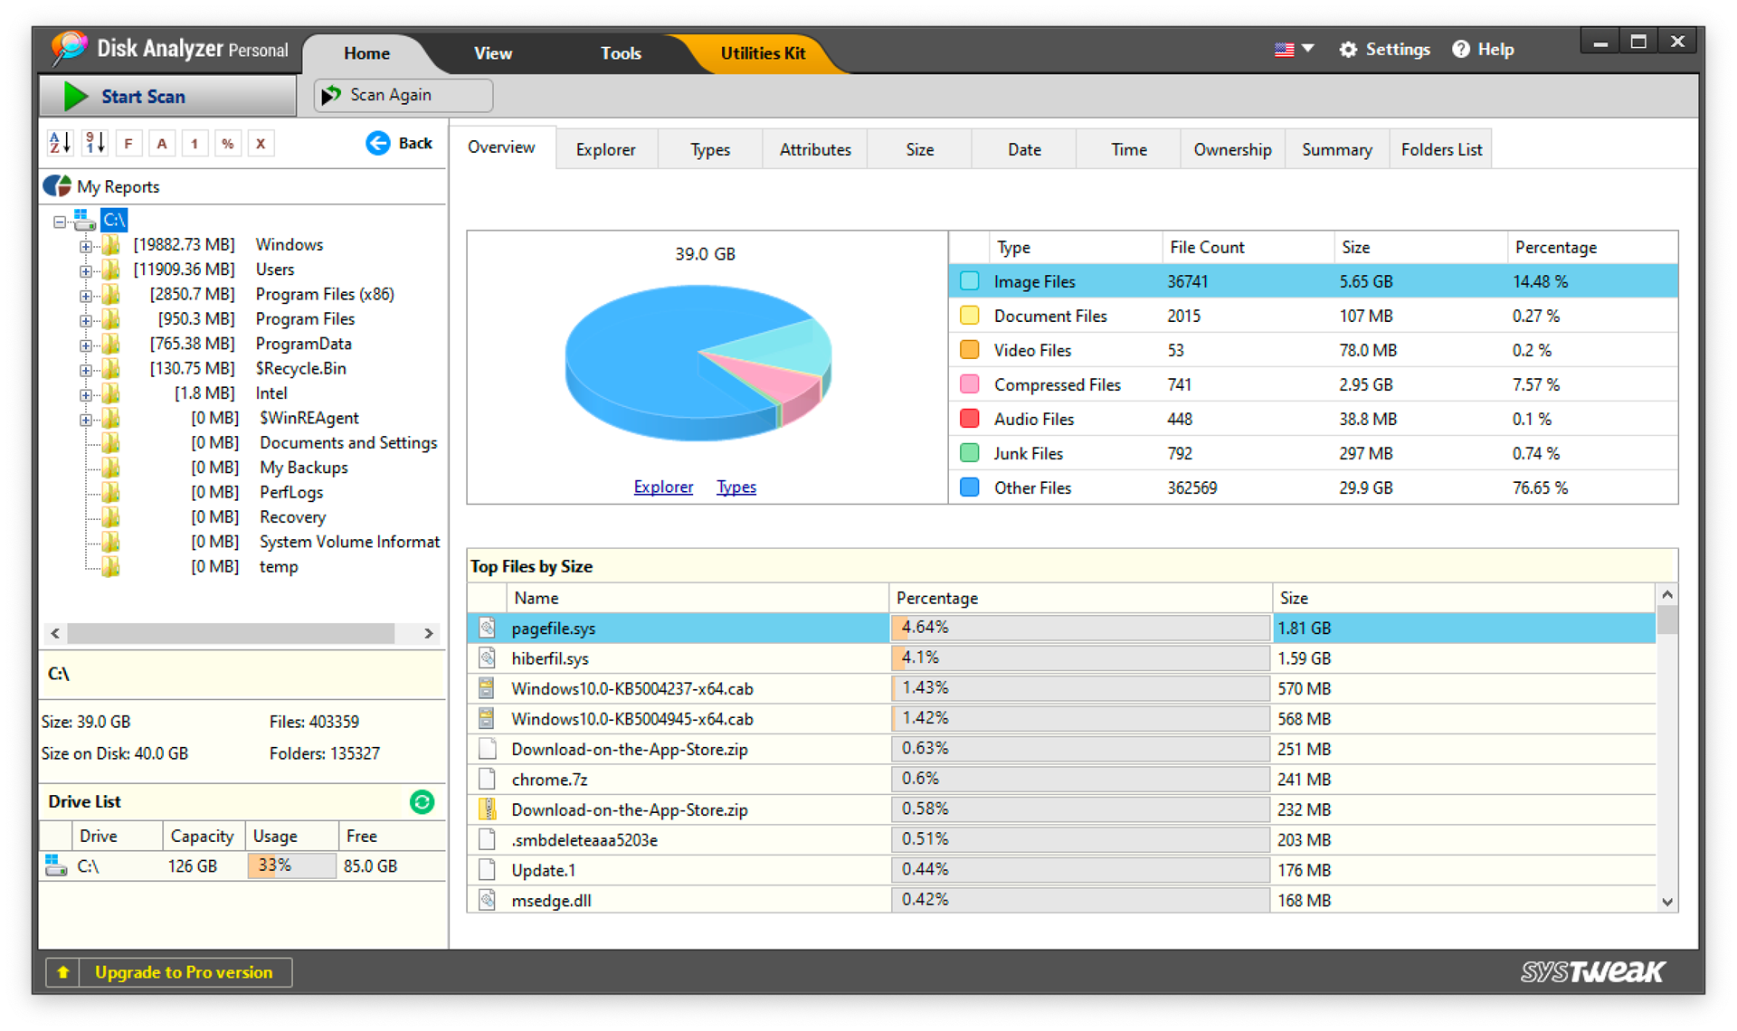Expand the Program Files node
Image resolution: width=1737 pixels, height=1031 pixels.
click(x=85, y=320)
